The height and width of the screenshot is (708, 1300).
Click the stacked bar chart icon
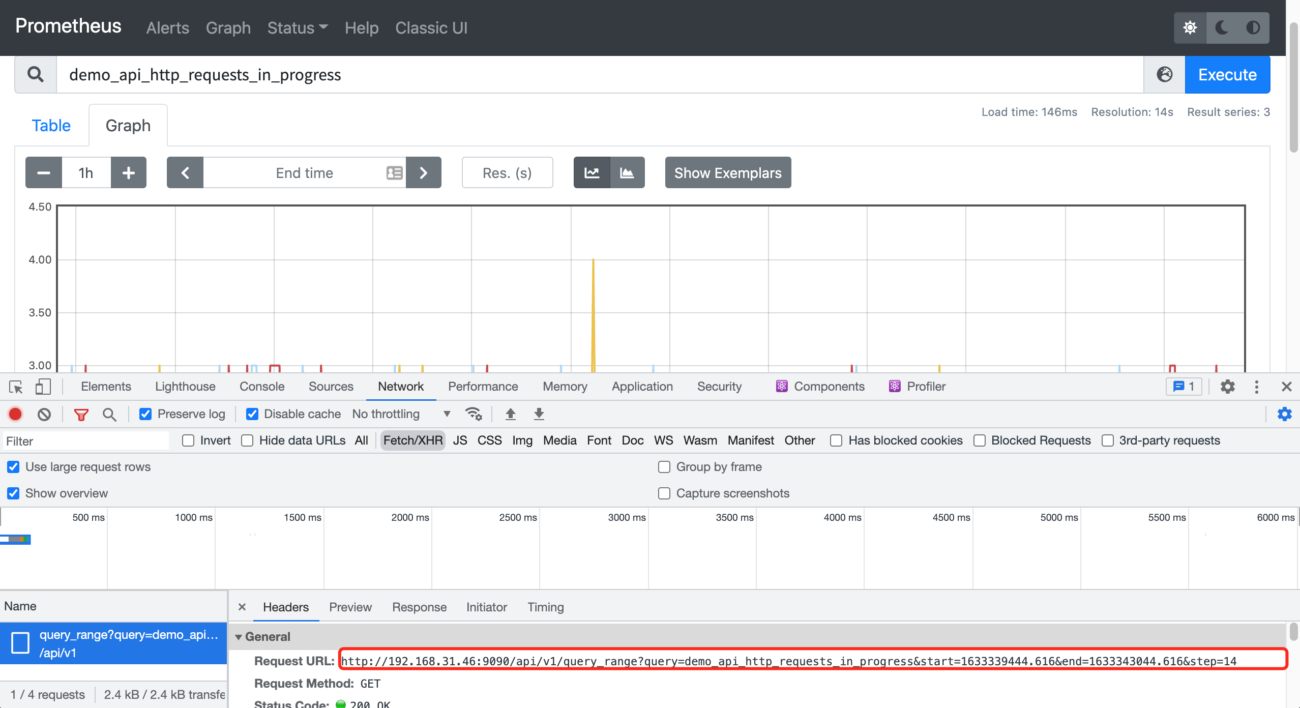coord(627,172)
